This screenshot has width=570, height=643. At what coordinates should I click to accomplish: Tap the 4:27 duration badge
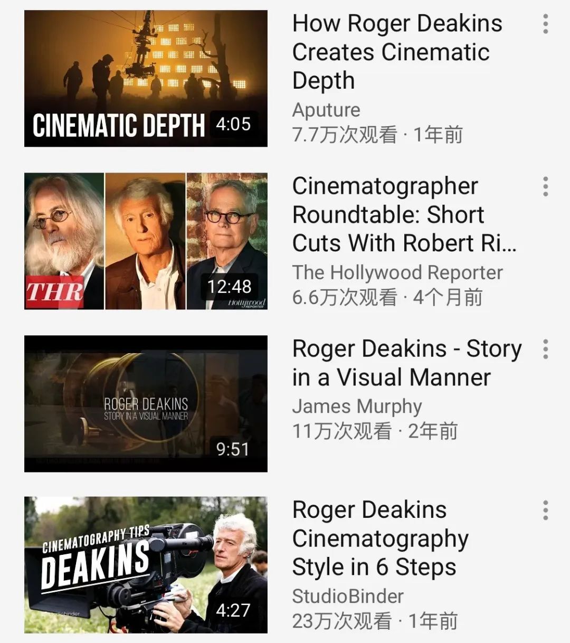click(x=232, y=611)
